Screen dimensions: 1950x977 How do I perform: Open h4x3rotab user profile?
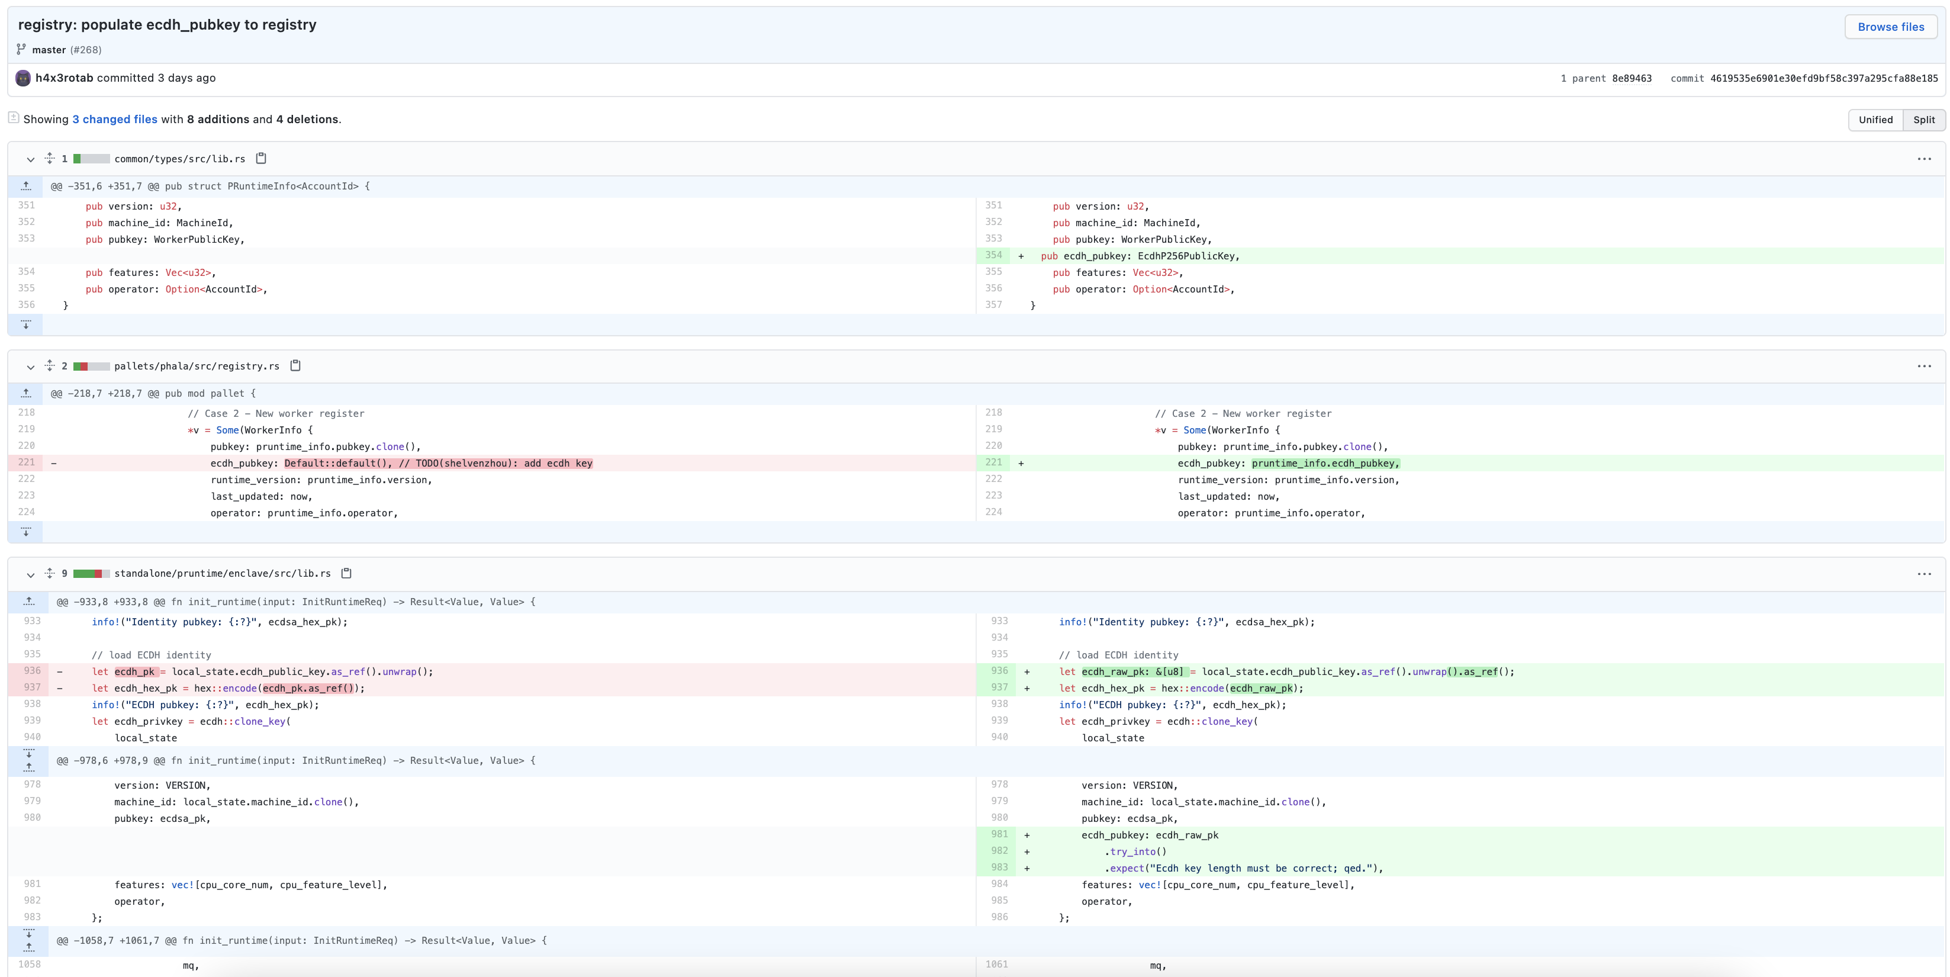point(65,78)
